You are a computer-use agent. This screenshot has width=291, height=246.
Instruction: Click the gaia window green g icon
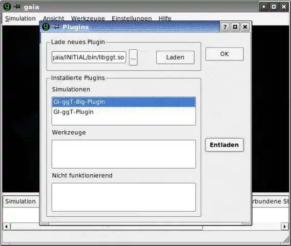point(7,7)
